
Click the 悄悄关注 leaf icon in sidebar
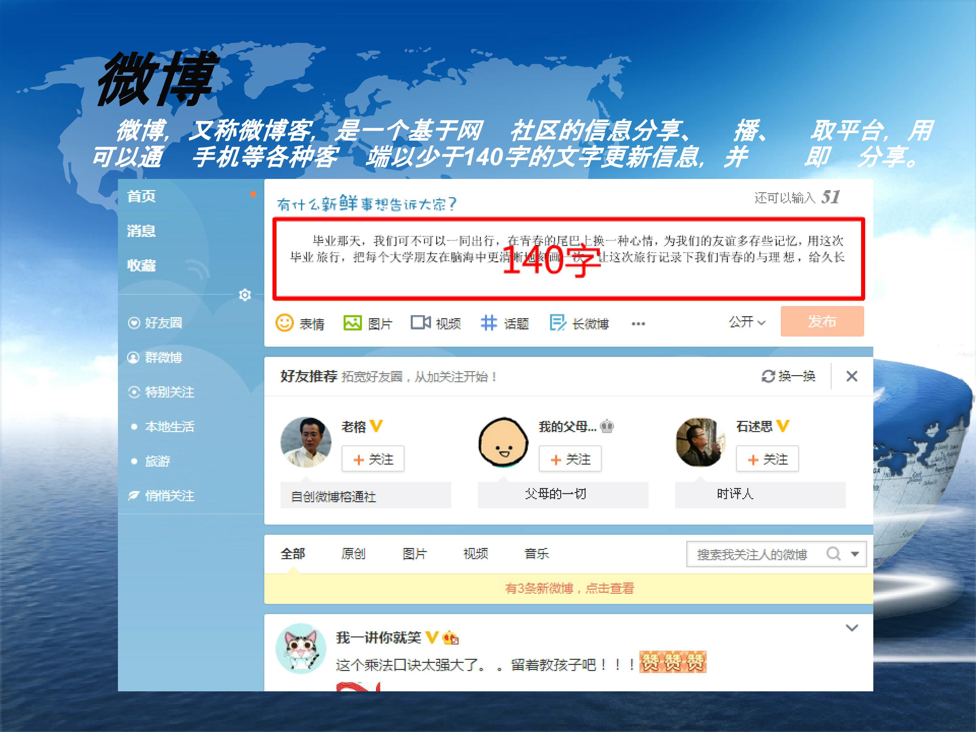[134, 495]
